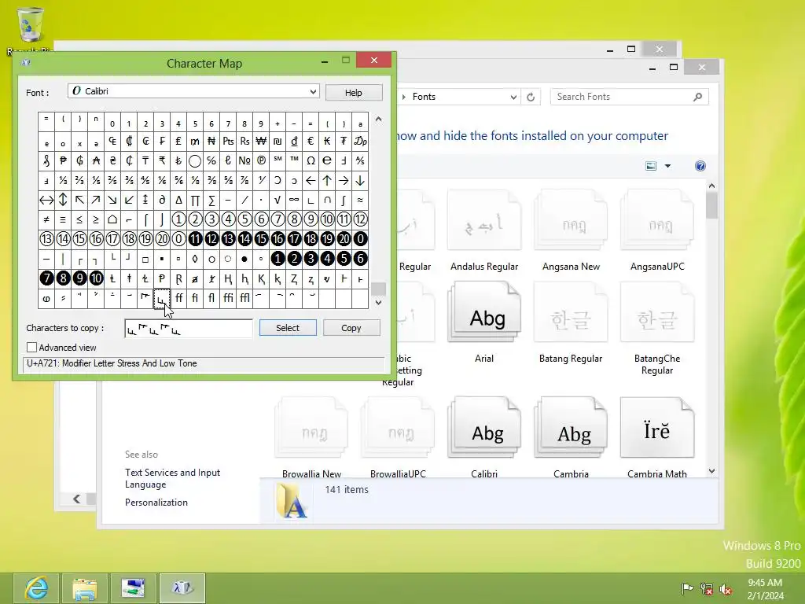This screenshot has width=805, height=604.
Task: Pick the Omega symbol in Character Map
Action: (311, 160)
